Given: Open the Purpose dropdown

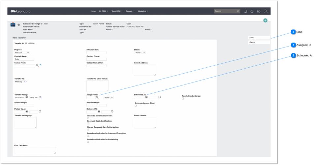Looking at the screenshot, I should point(22,53).
